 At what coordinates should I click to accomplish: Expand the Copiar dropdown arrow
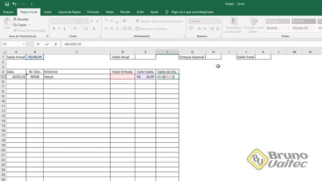[29, 25]
